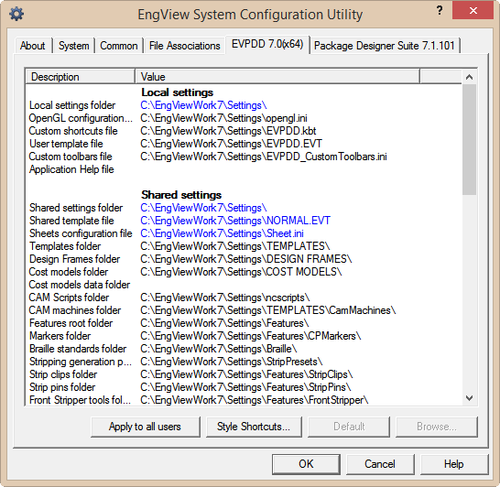Select the Local settings folder row

click(244, 105)
